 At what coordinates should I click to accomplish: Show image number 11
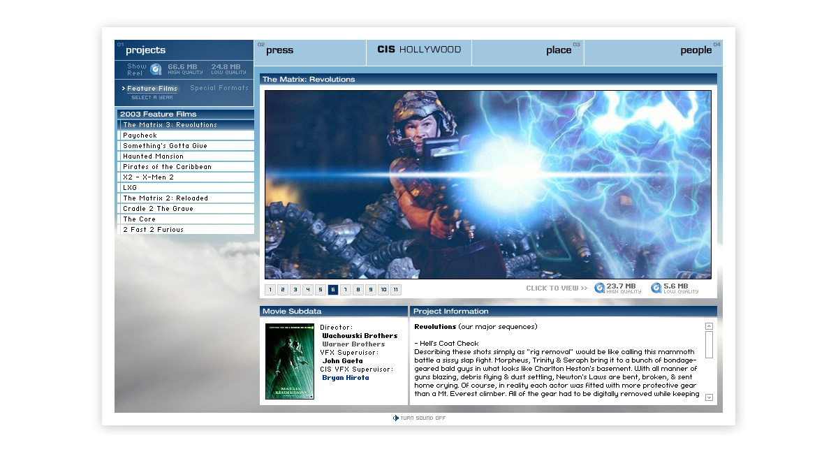click(396, 290)
